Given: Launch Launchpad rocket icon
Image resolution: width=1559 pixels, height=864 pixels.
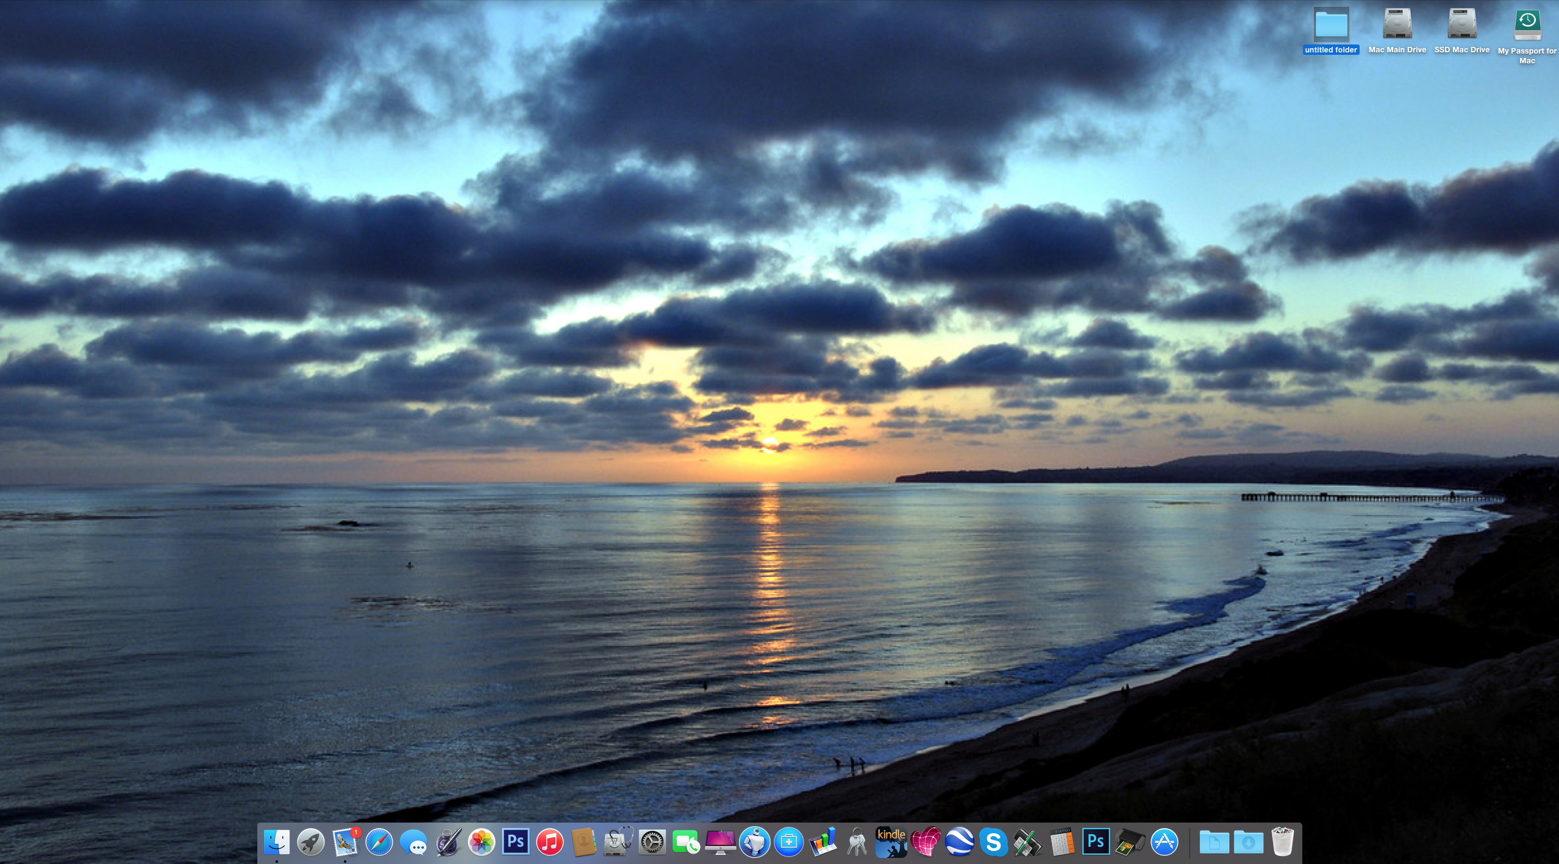Looking at the screenshot, I should pyautogui.click(x=311, y=842).
